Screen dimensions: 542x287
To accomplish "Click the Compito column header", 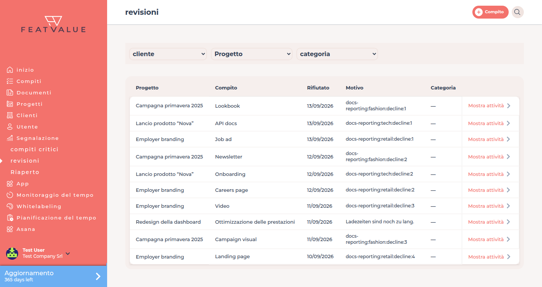I will pyautogui.click(x=226, y=88).
